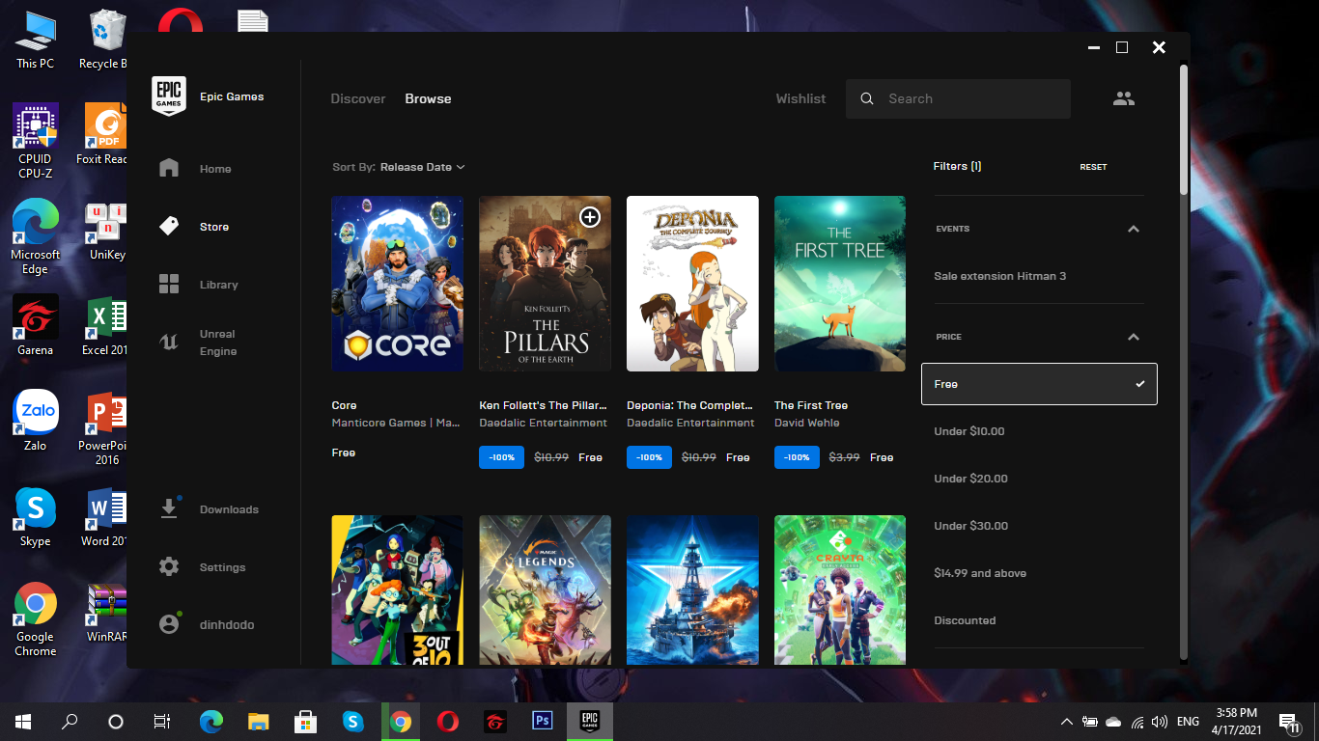Open the Wishlist page

(x=800, y=98)
